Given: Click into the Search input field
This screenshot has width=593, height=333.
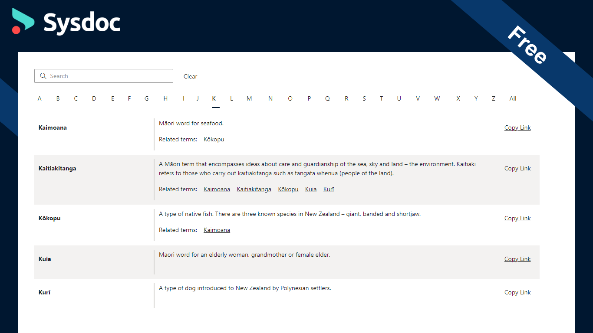Looking at the screenshot, I should click(104, 75).
